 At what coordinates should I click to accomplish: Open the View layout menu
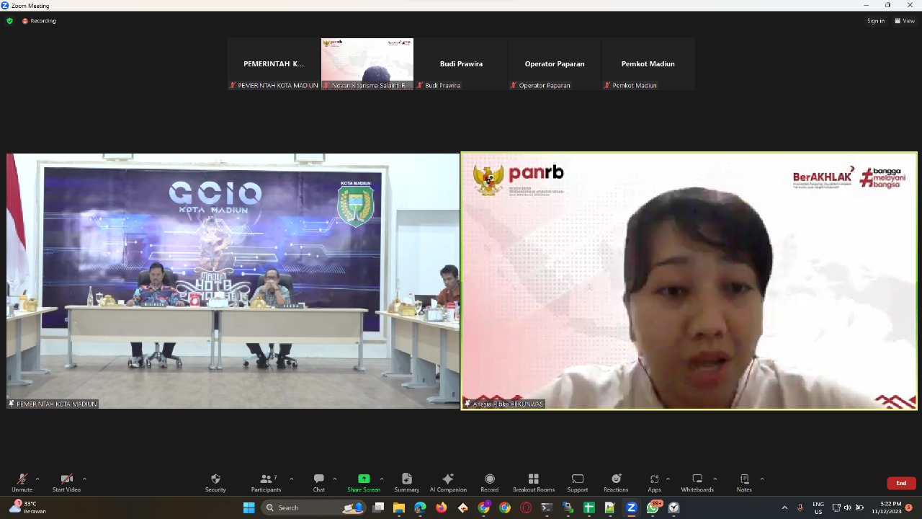coord(905,21)
